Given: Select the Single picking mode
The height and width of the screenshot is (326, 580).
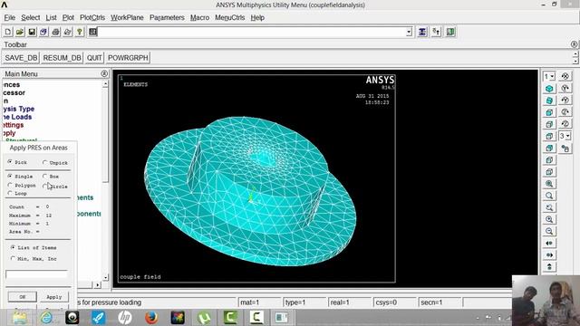Looking at the screenshot, I should tap(10, 176).
